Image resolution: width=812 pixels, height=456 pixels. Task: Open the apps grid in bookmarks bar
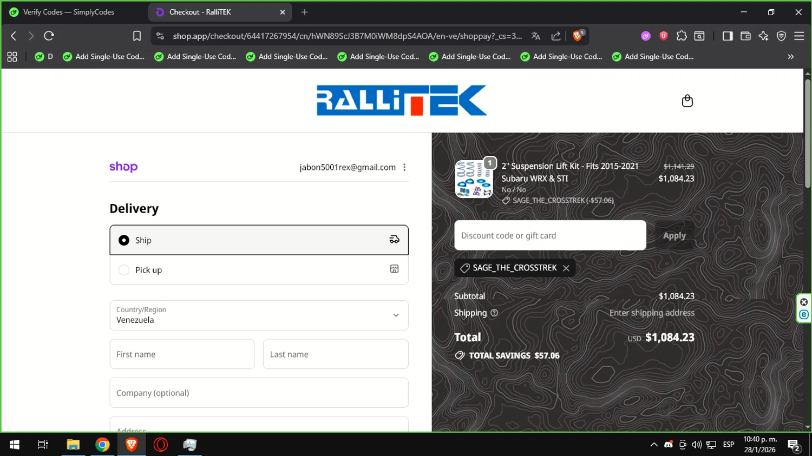[12, 56]
